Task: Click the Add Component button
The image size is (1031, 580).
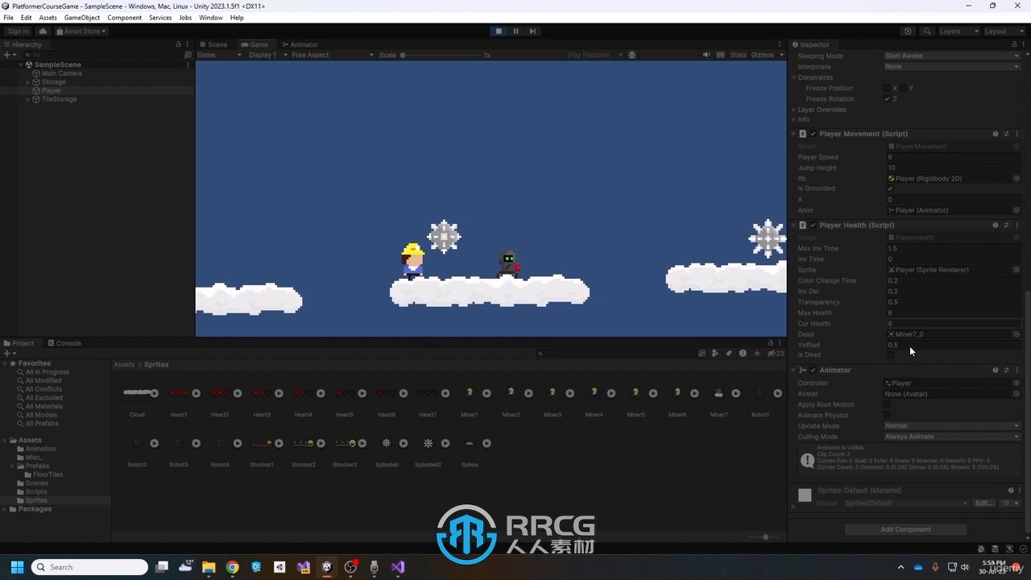Action: (x=905, y=529)
